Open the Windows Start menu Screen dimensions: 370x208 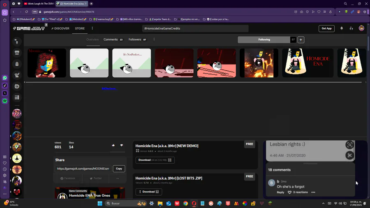(100, 203)
